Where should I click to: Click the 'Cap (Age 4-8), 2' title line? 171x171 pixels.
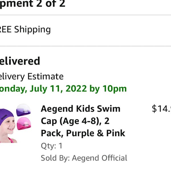pos(75,121)
